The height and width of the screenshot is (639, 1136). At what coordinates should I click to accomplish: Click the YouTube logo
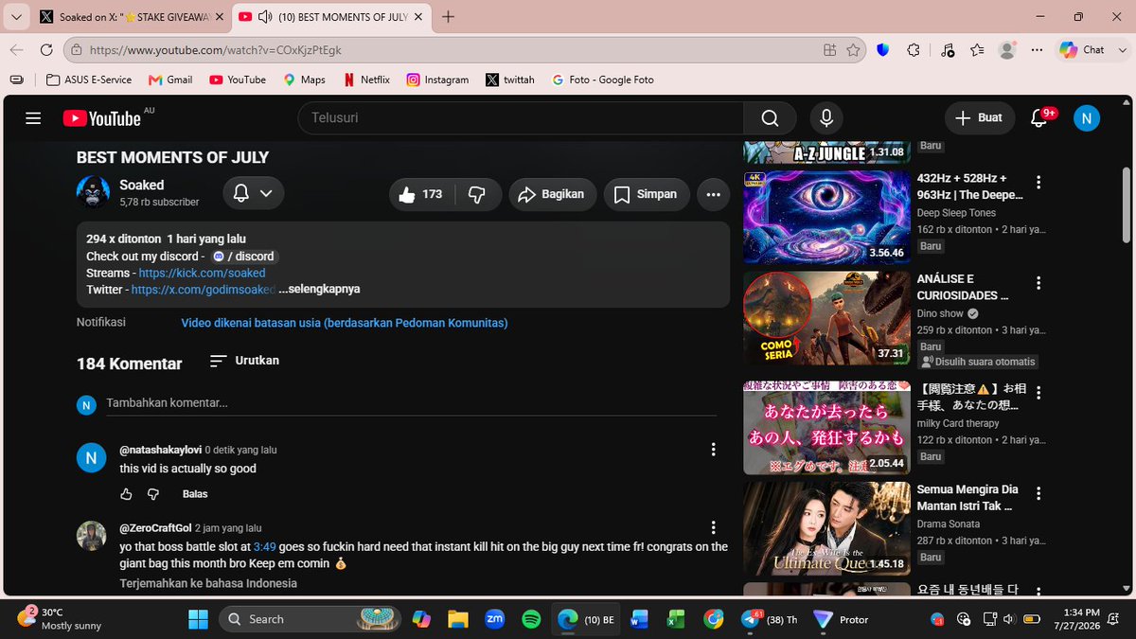click(x=101, y=118)
